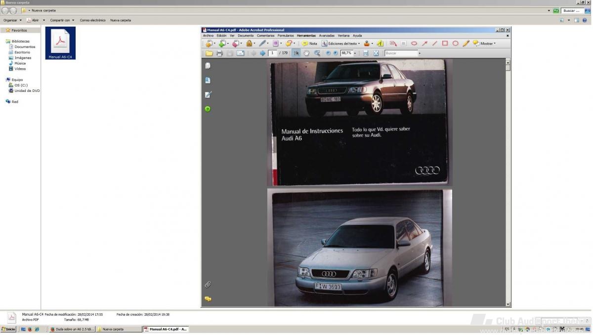Select the Manual A6-C4 PDF file

(x=60, y=43)
